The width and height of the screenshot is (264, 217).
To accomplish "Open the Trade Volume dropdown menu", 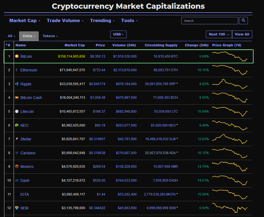I will [x=65, y=20].
